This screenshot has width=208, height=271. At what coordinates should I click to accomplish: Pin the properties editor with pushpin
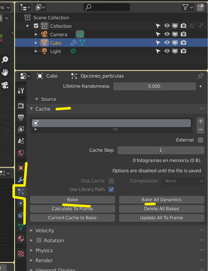pyautogui.click(x=200, y=76)
